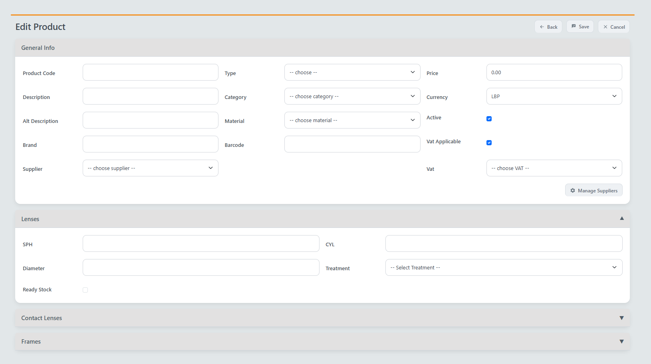Focus the Barcode text field
The height and width of the screenshot is (364, 651).
click(x=352, y=144)
